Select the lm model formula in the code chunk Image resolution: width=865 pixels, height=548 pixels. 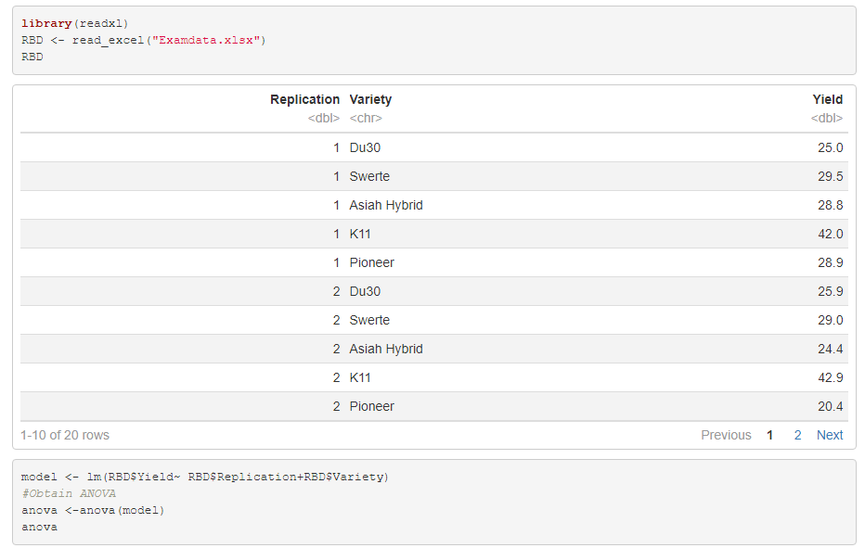206,477
